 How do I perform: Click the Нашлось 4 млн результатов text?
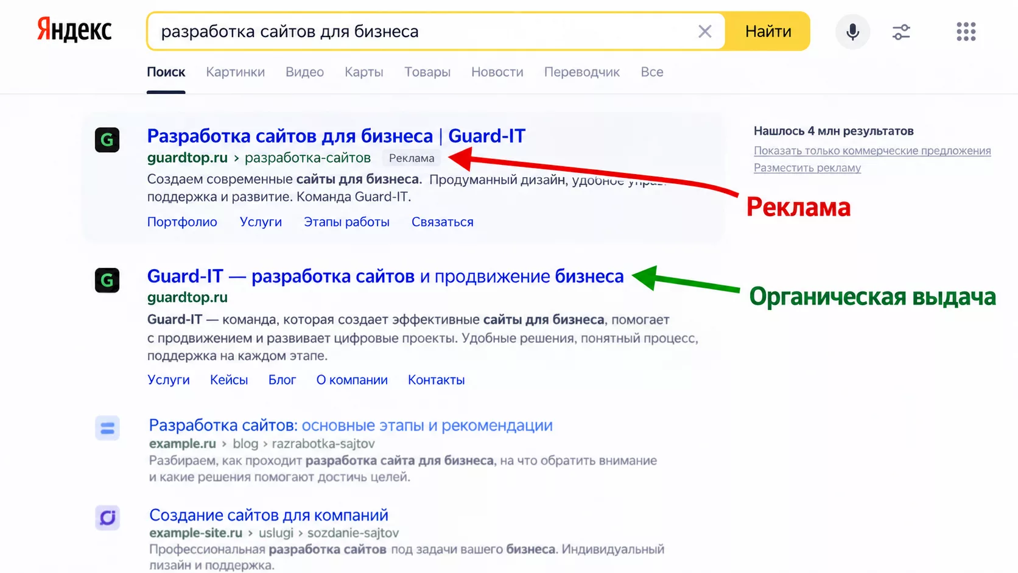[x=833, y=131]
